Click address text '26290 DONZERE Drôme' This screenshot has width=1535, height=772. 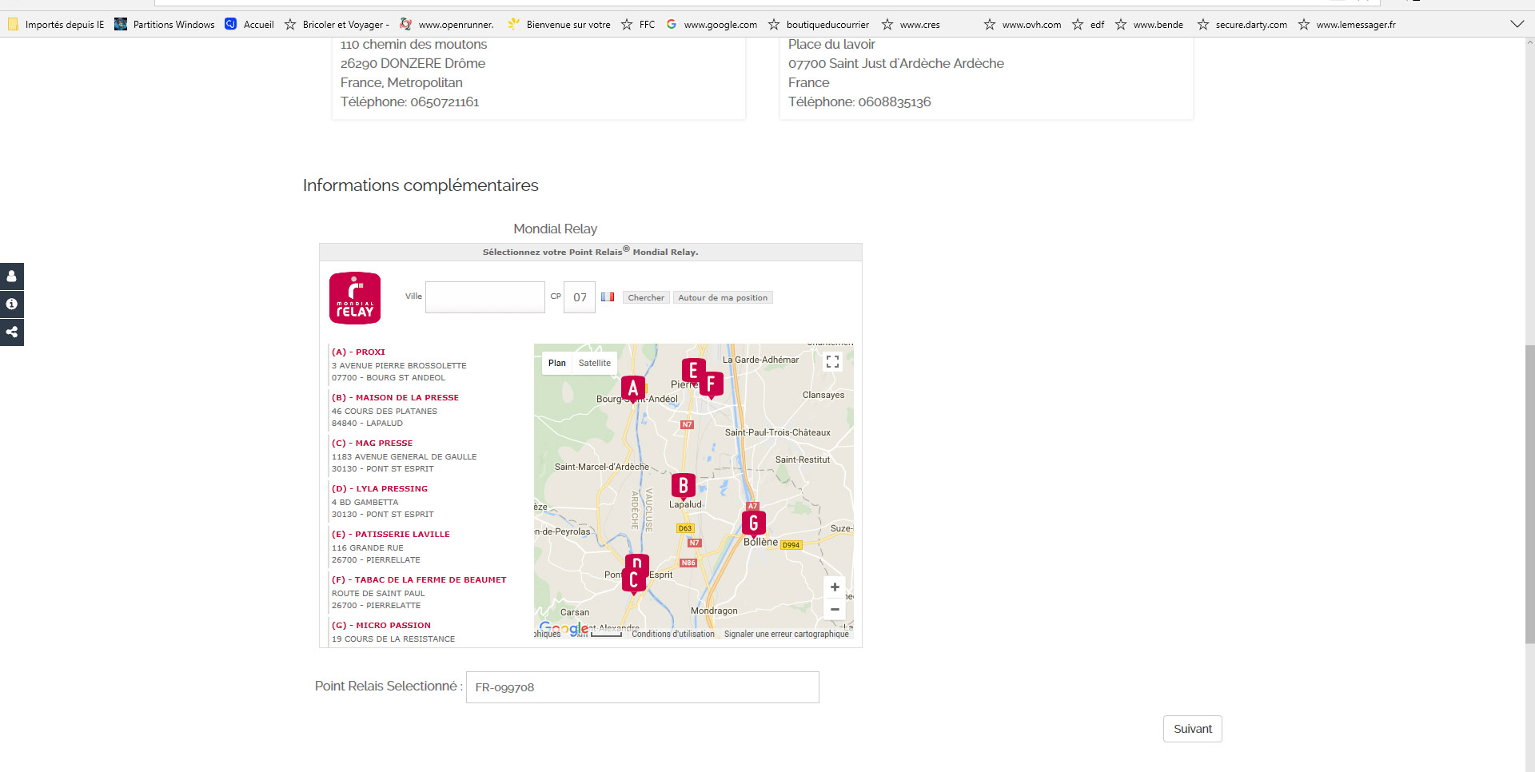click(x=413, y=64)
